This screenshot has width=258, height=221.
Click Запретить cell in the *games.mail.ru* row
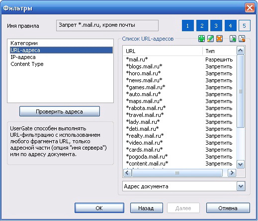tap(219, 87)
